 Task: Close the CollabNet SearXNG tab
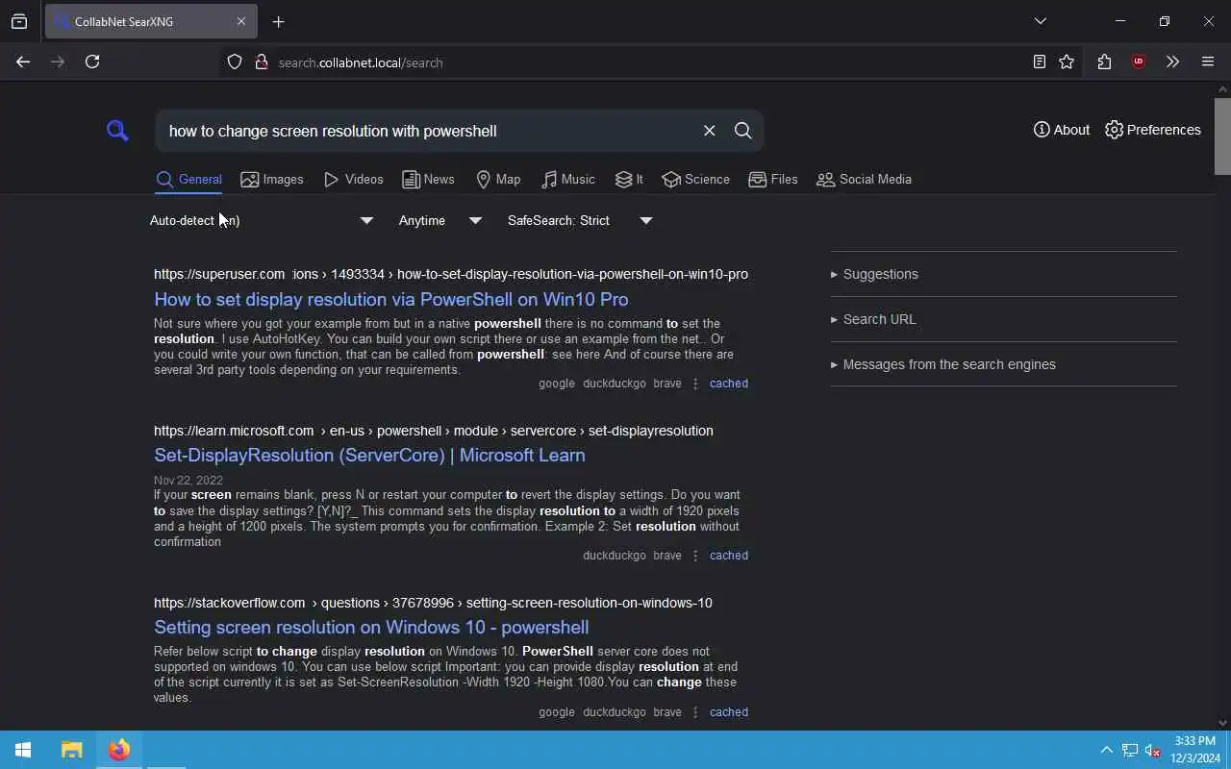coord(241,21)
